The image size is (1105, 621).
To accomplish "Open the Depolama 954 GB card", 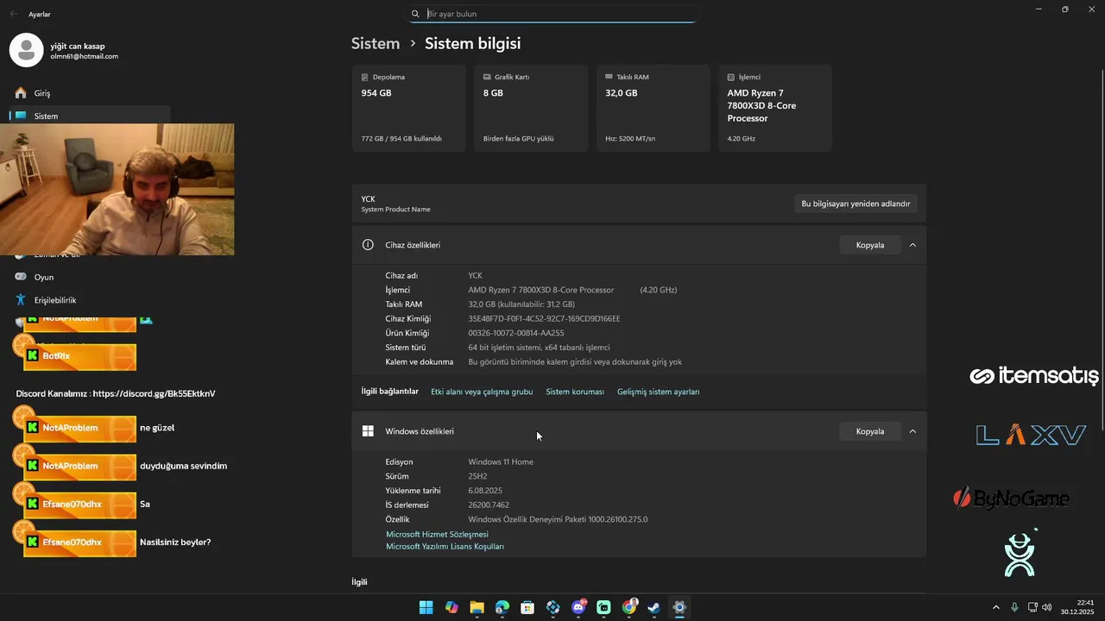I will coord(408,108).
